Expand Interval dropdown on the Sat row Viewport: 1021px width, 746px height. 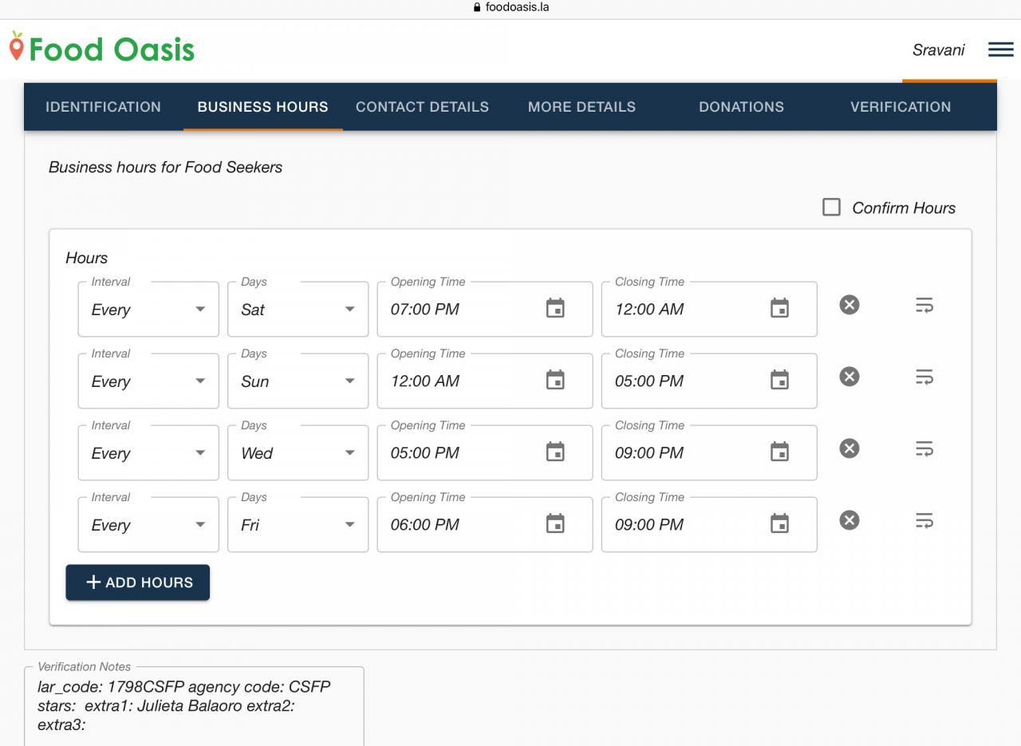coord(148,309)
